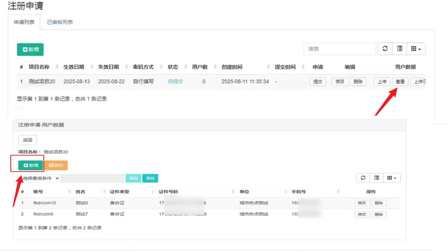Click the refresh icon beside the top search box
The image size is (448, 252).
385,49
